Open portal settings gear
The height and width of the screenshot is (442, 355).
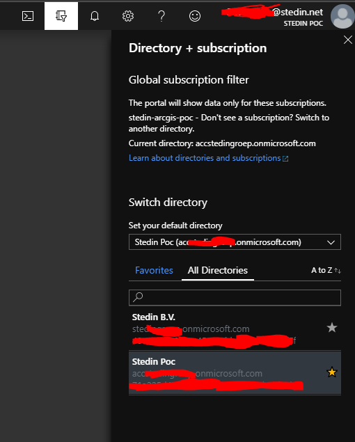pos(128,16)
